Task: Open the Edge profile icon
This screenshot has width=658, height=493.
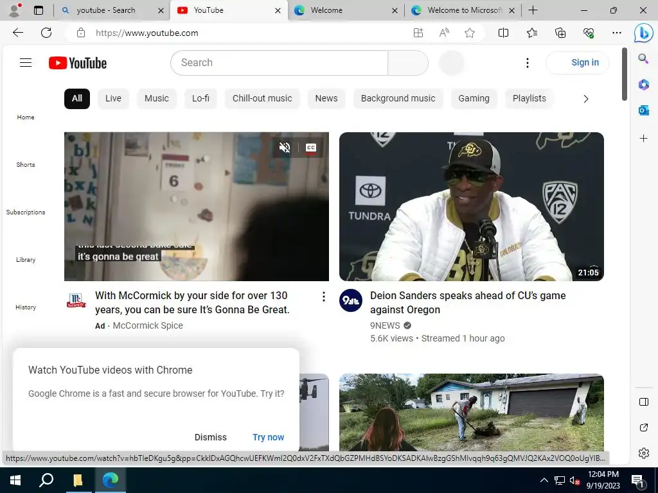Action: 15,10
